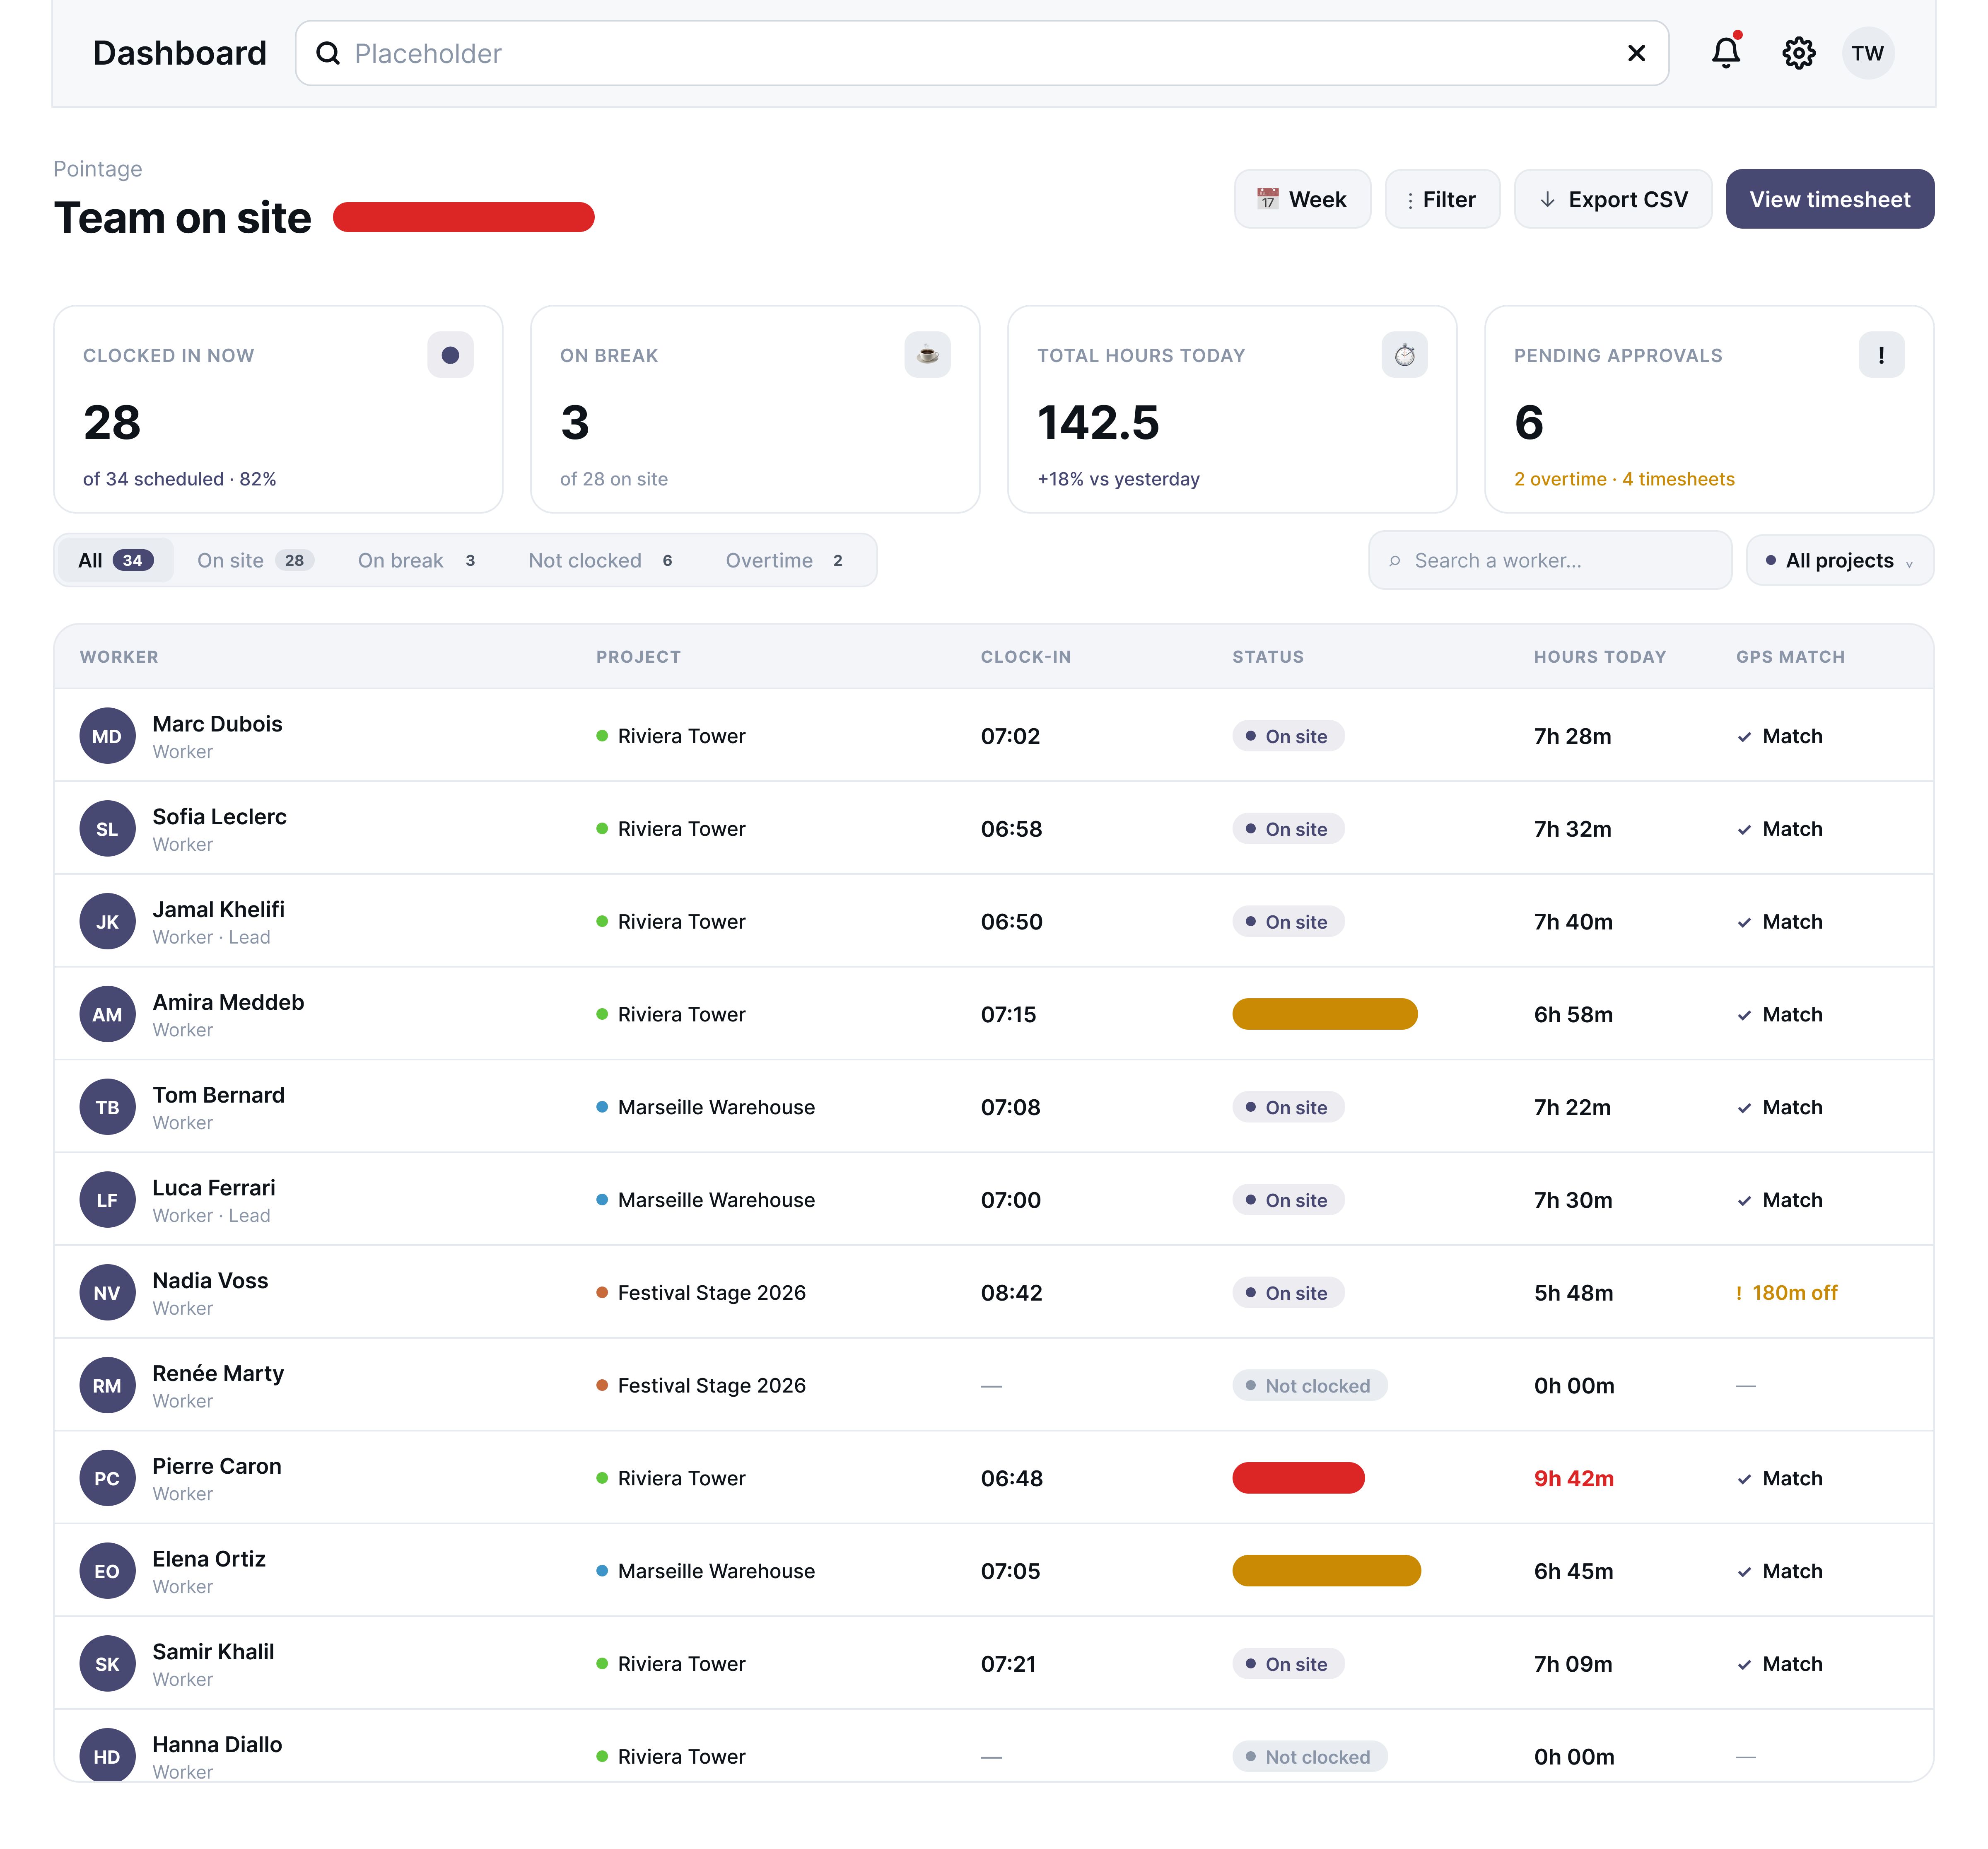Show the Overtime tab
The width and height of the screenshot is (1988, 1849).
785,561
